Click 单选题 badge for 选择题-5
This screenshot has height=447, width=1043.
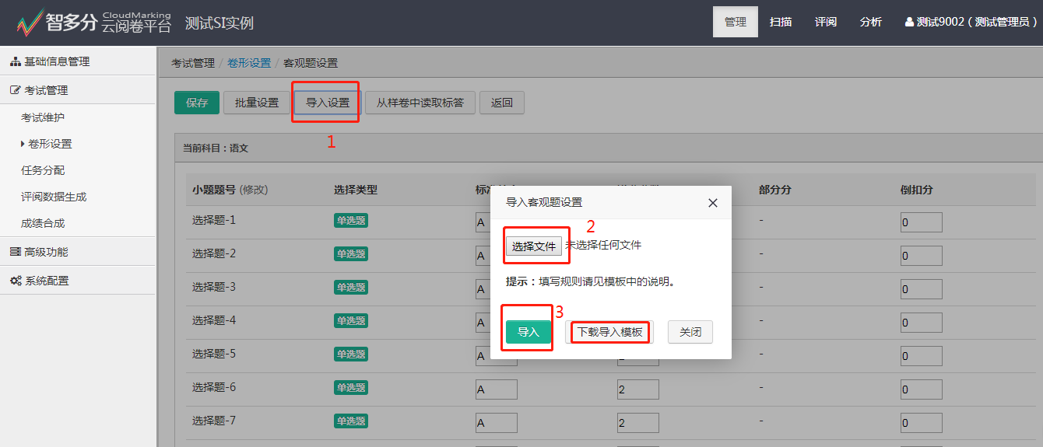coord(351,354)
